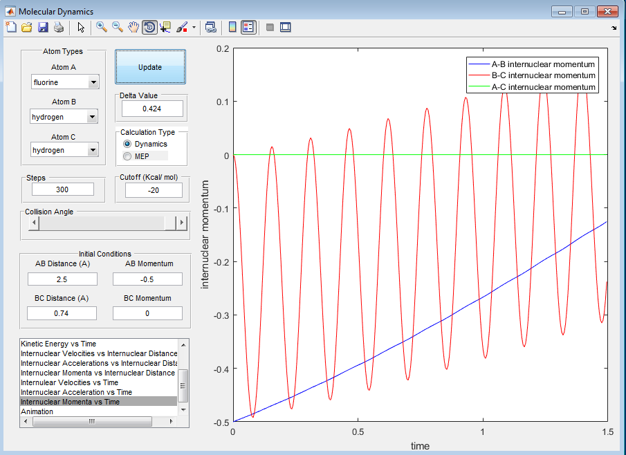This screenshot has width=626, height=455.
Task: Choose the MEP radio button
Action: [x=127, y=156]
